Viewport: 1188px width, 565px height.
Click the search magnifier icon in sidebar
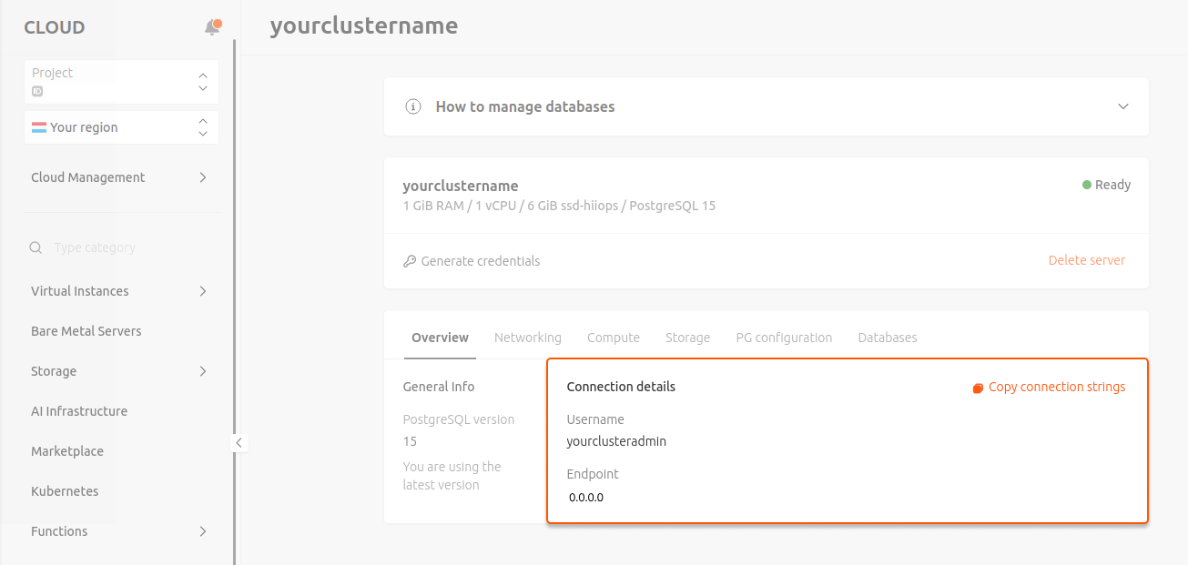[36, 247]
